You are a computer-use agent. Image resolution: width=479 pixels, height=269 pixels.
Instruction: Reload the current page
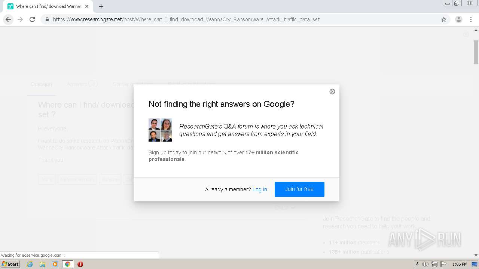click(x=32, y=19)
